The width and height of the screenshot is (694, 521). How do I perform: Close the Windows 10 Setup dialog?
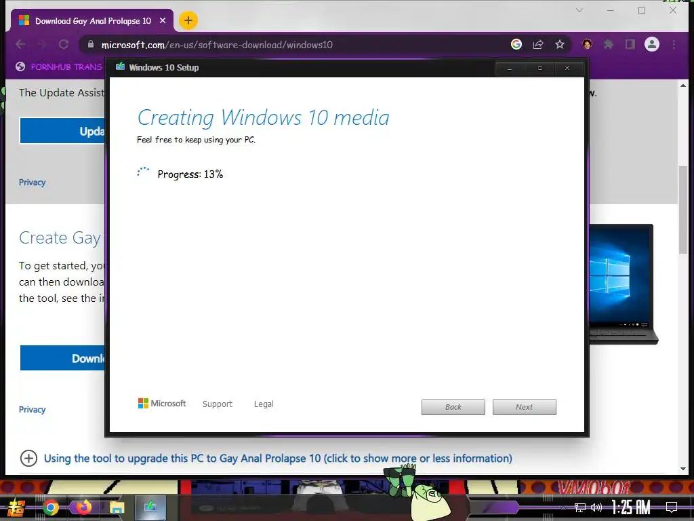click(x=567, y=69)
